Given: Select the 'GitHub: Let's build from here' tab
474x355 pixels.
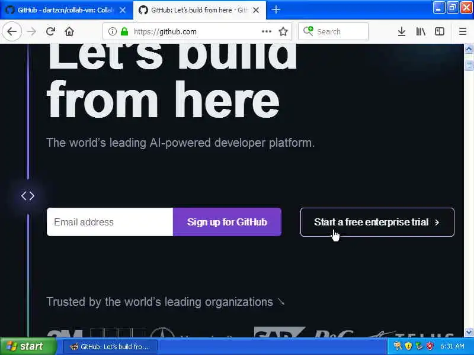Looking at the screenshot, I should 200,10.
